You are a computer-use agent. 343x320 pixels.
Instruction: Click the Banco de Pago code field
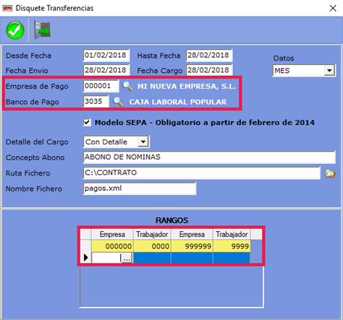(96, 101)
